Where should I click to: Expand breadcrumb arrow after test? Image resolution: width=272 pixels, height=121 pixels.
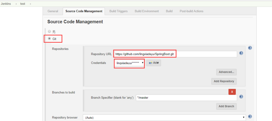(30, 4)
